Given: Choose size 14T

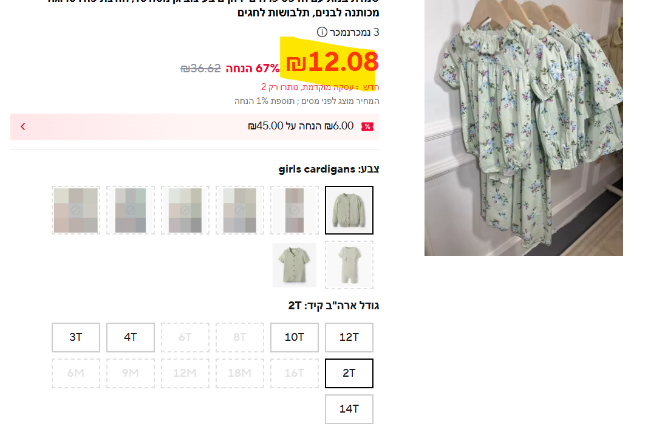Looking at the screenshot, I should point(349,409).
